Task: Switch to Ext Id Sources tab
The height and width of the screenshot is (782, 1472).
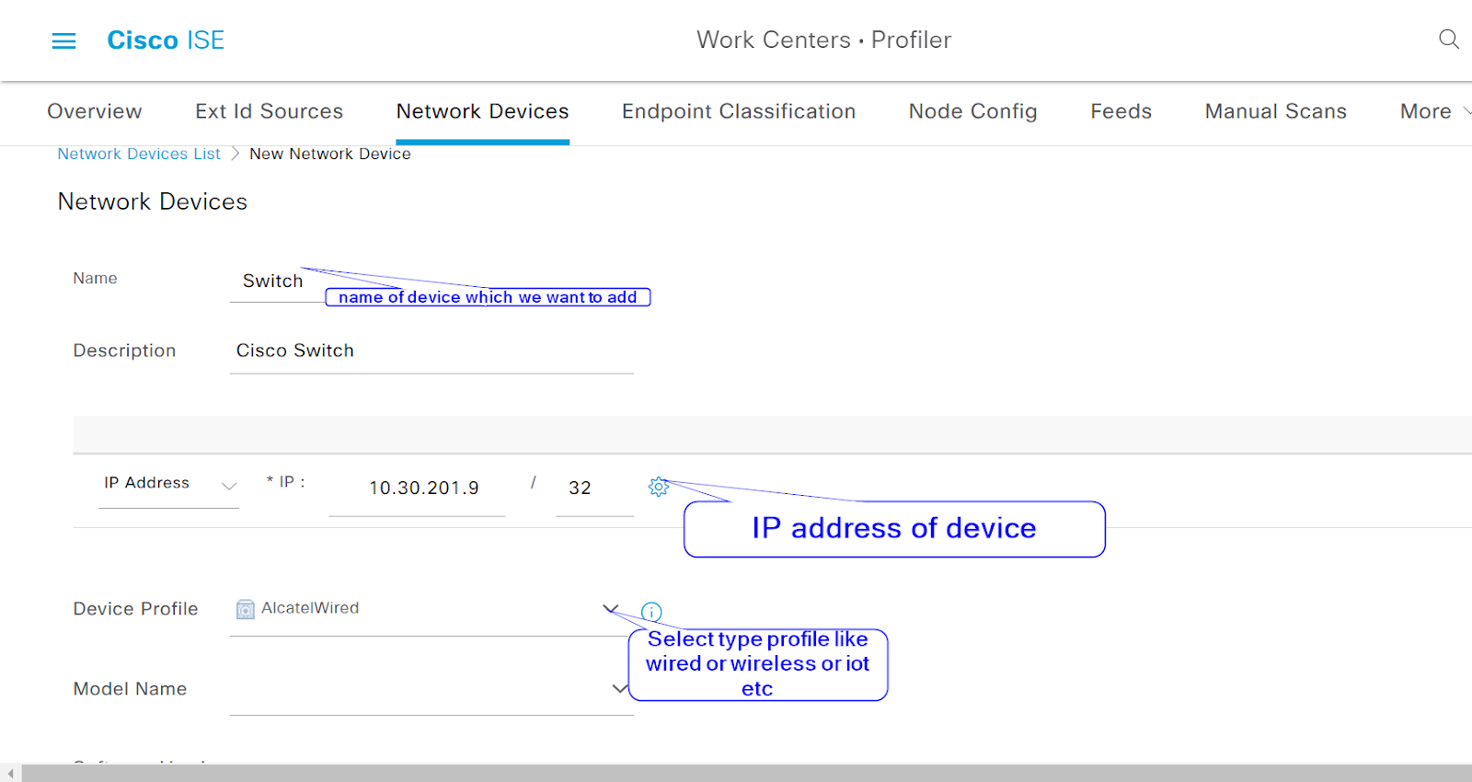Action: [x=269, y=111]
